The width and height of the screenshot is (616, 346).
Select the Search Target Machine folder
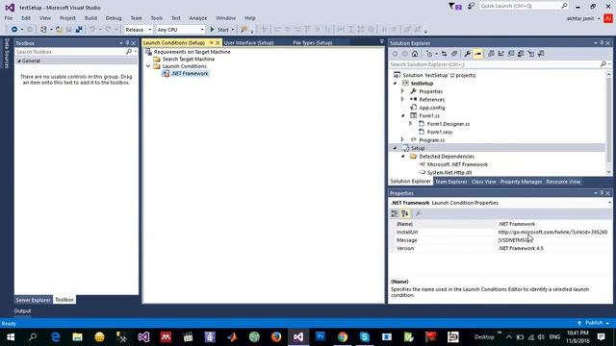(189, 59)
